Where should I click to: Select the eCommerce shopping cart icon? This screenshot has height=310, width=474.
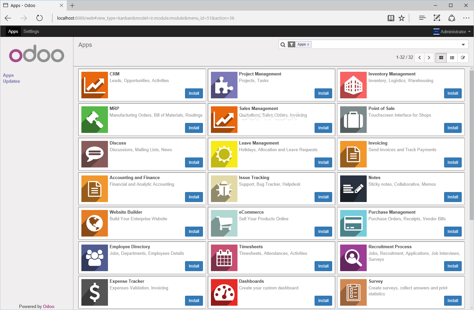point(224,223)
